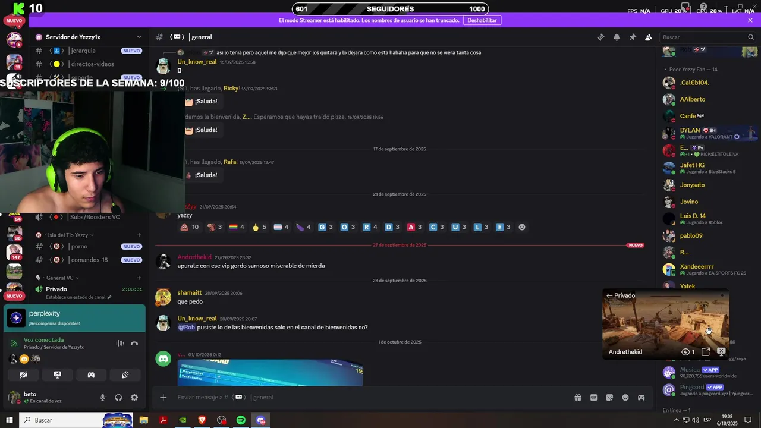Image resolution: width=761 pixels, height=428 pixels.
Task: Show hidden tray icons chevron
Action: (676, 420)
